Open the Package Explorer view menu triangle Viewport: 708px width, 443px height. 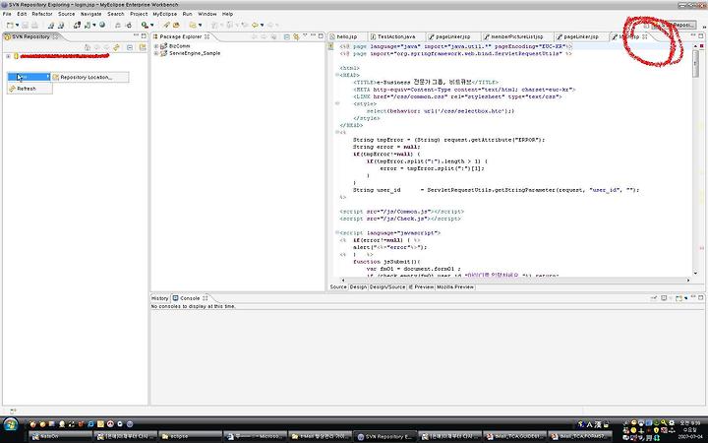[x=305, y=35]
